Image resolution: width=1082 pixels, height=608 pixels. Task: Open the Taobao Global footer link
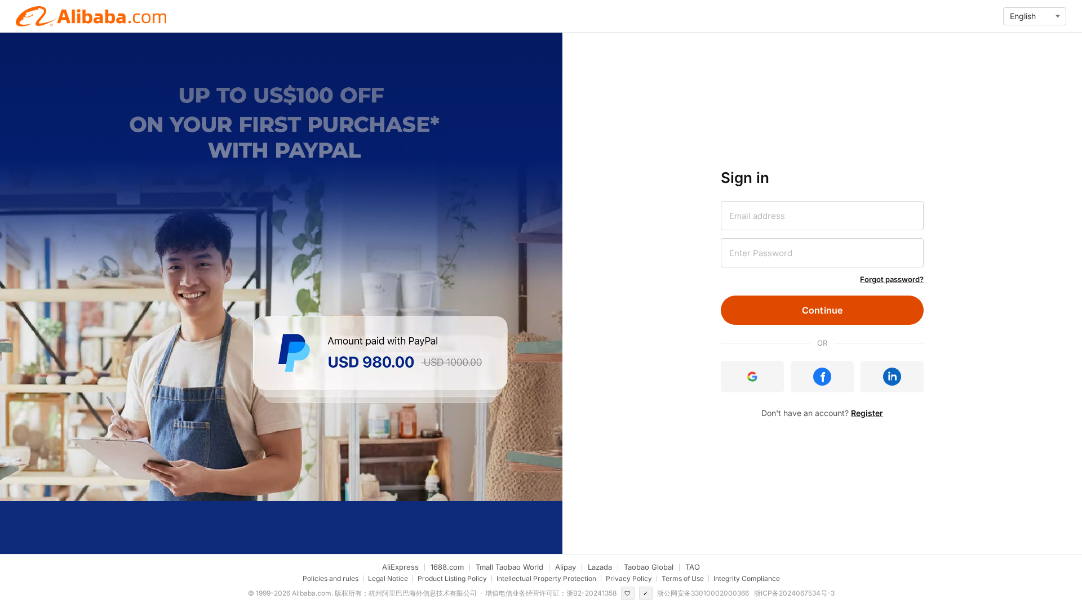click(x=648, y=567)
